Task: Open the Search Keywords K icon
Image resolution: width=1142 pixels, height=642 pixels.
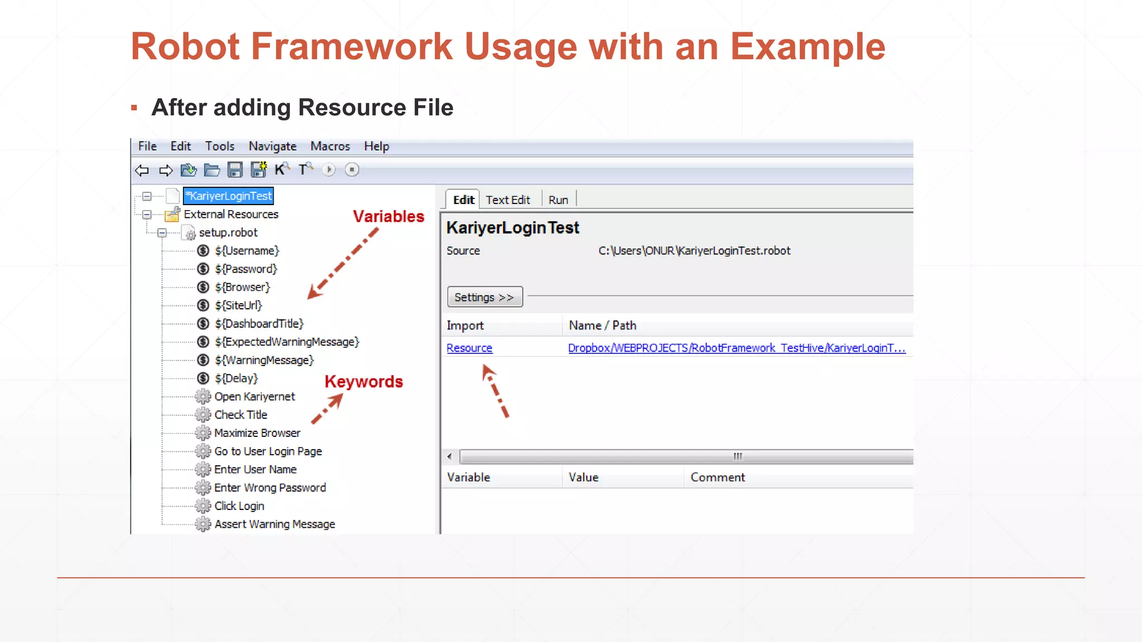Action: 282,169
